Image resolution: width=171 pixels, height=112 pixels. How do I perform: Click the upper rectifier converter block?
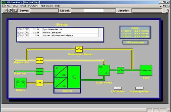tap(61, 71)
